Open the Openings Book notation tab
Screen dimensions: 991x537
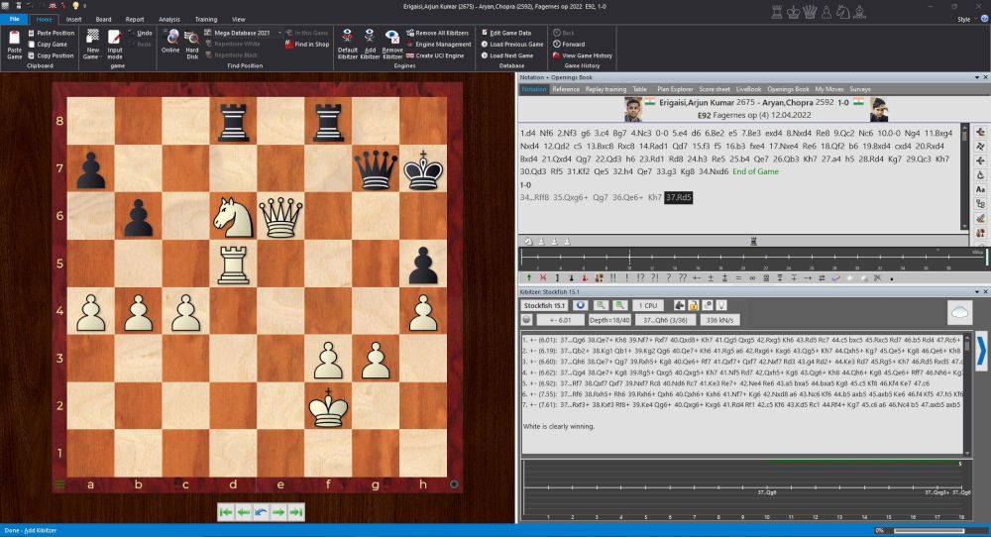[787, 89]
